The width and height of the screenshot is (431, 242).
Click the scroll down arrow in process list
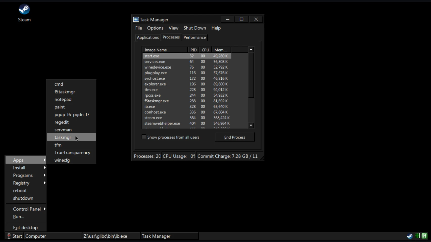coord(251,125)
